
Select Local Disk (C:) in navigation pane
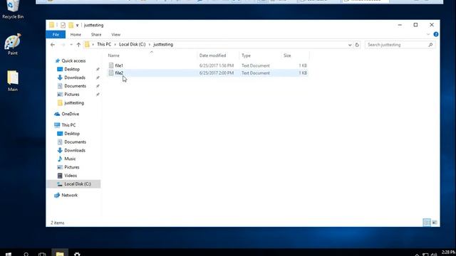[x=73, y=184]
